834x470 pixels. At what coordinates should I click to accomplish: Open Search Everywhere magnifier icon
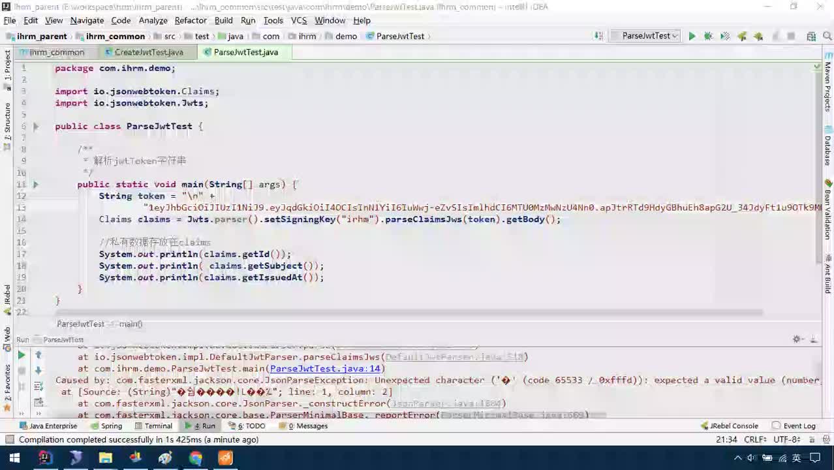click(x=827, y=37)
